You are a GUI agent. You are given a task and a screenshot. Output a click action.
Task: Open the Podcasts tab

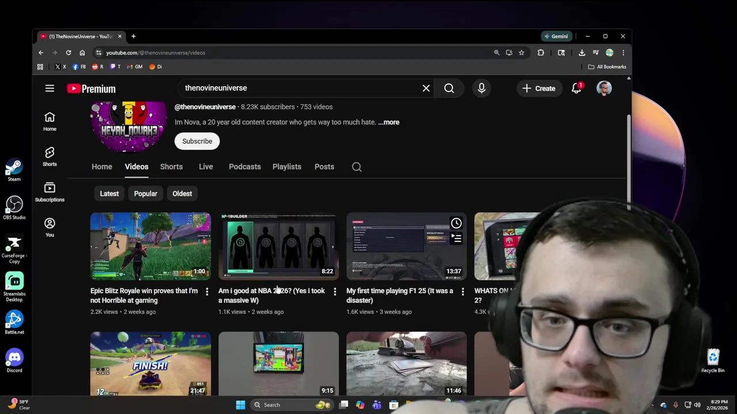click(245, 167)
